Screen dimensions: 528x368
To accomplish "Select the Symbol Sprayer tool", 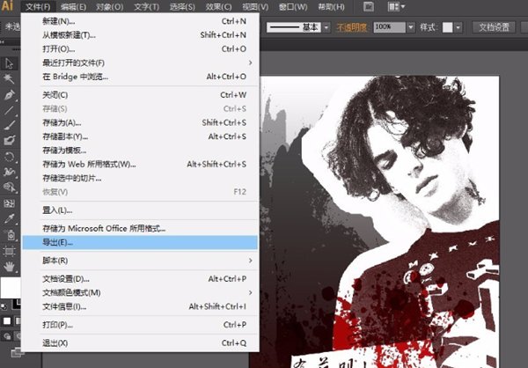I will point(9,235).
